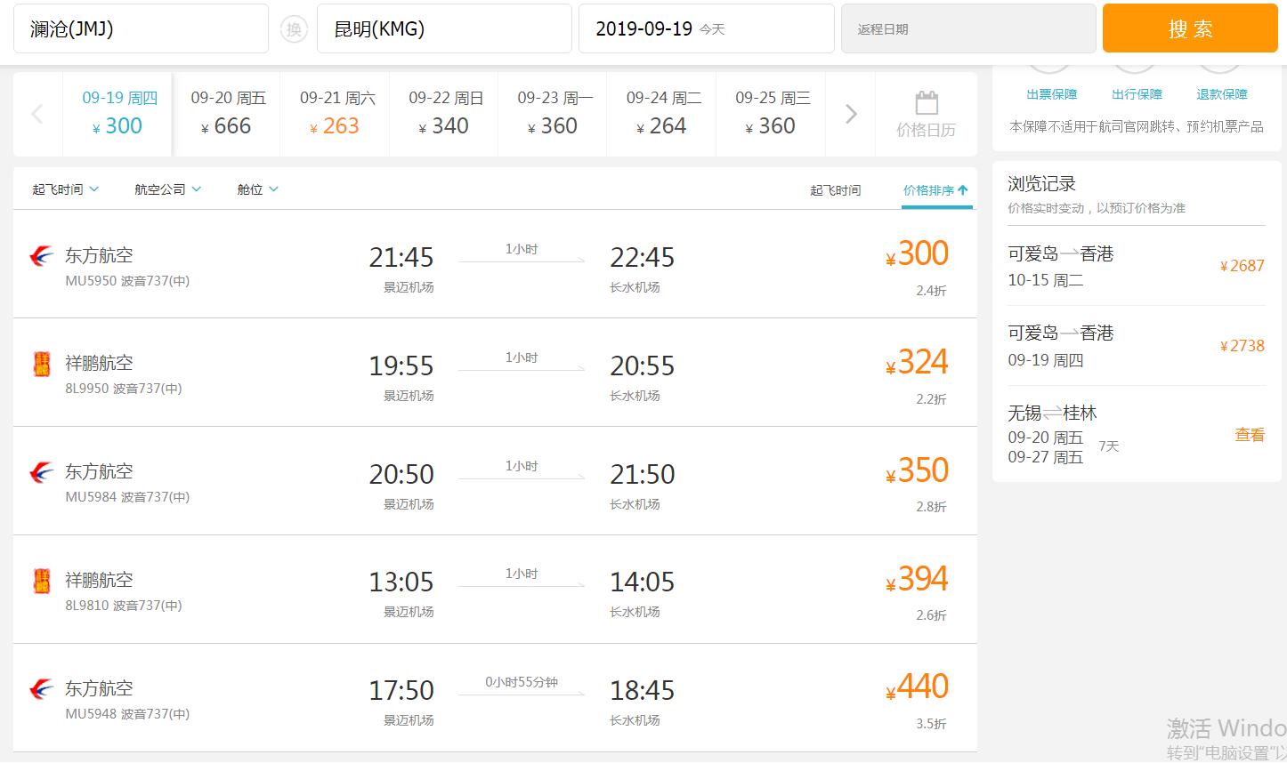Click flight number MU5984 波音737(中)
Screen dimensions: 1287x763
(x=127, y=497)
